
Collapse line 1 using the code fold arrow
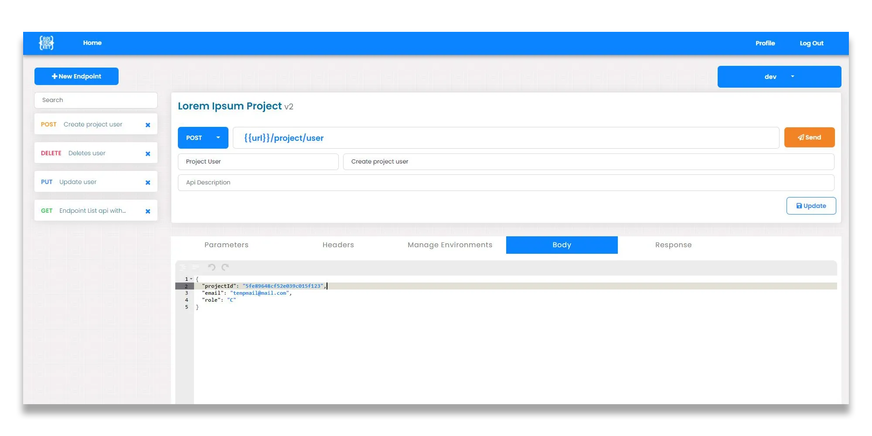(191, 279)
